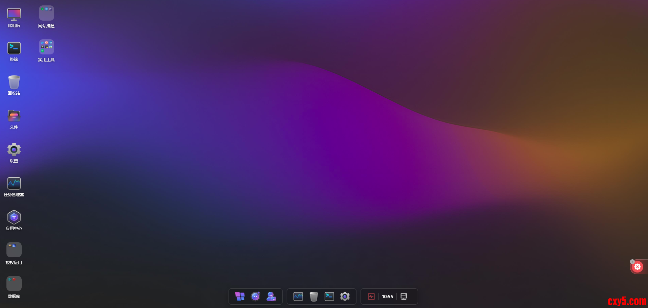Open the 设置 settings app
Viewport: 648px width, 308px height.
(14, 150)
